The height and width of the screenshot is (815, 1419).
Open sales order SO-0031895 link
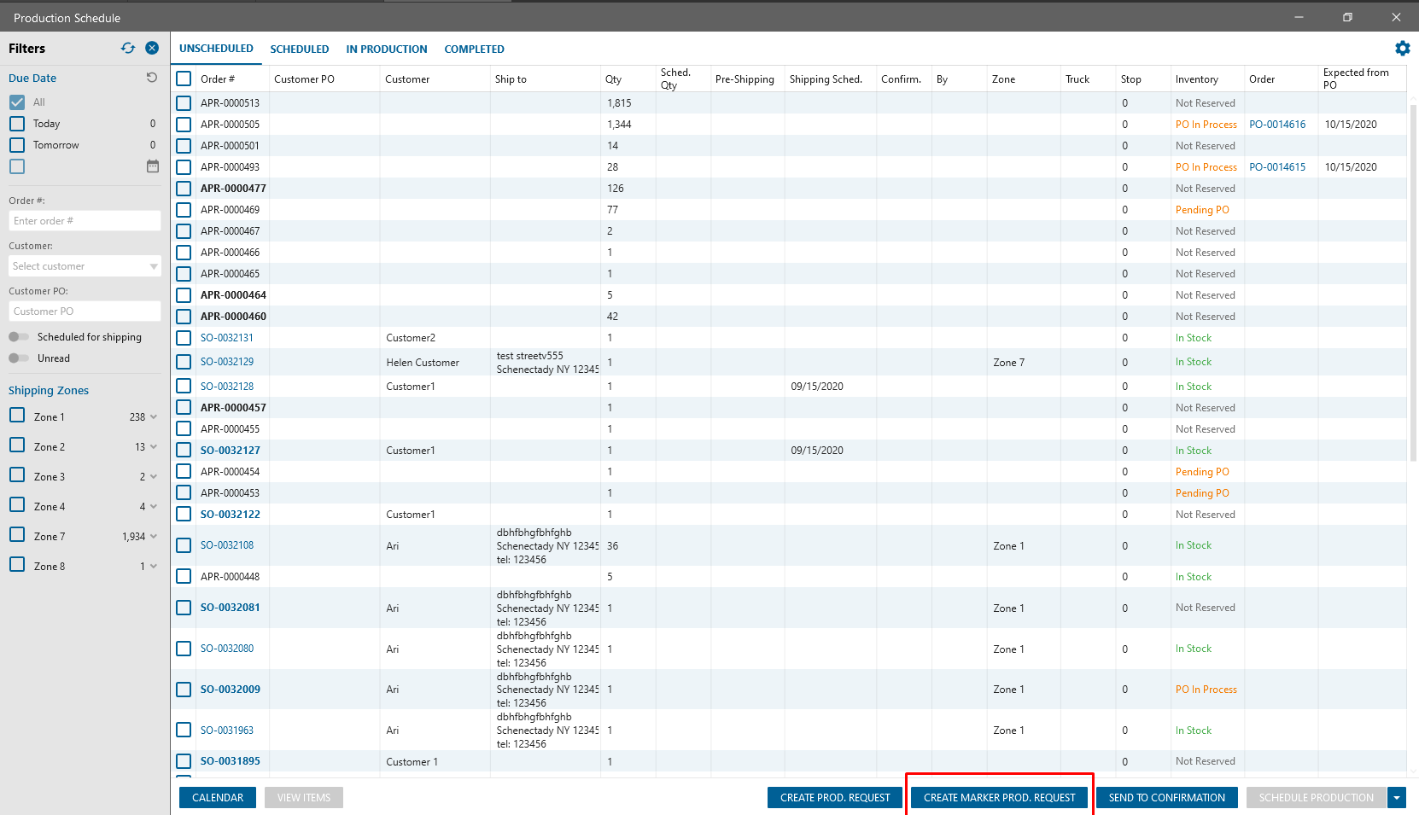(x=231, y=761)
